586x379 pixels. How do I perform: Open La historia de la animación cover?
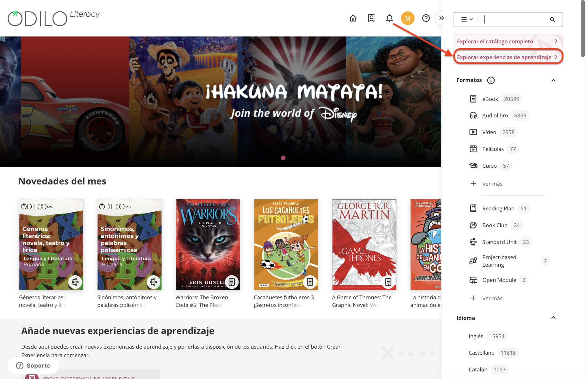426,245
